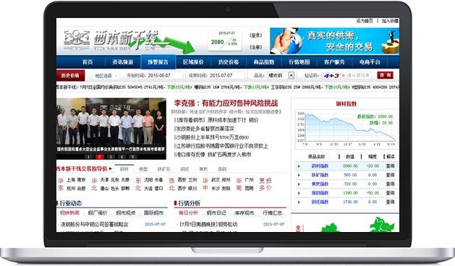Open the 首页 navigation item
The height and width of the screenshot is (266, 455).
pyautogui.click(x=88, y=62)
